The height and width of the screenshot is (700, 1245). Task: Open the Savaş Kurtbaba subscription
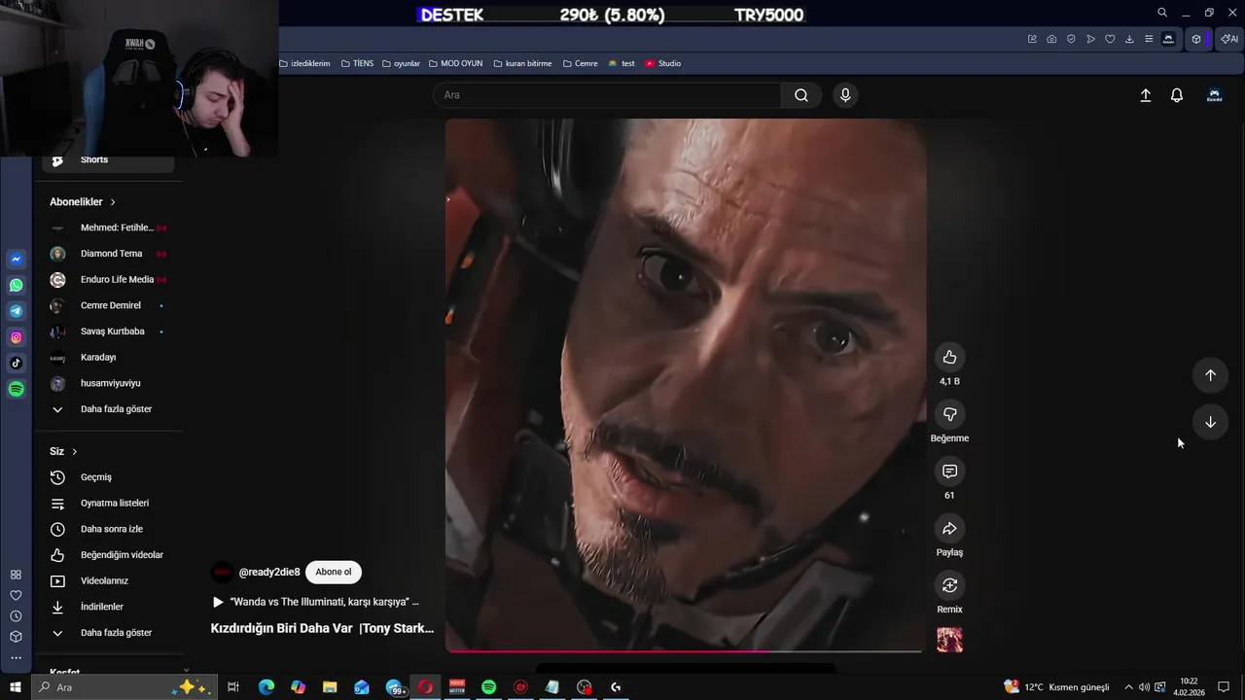point(108,332)
